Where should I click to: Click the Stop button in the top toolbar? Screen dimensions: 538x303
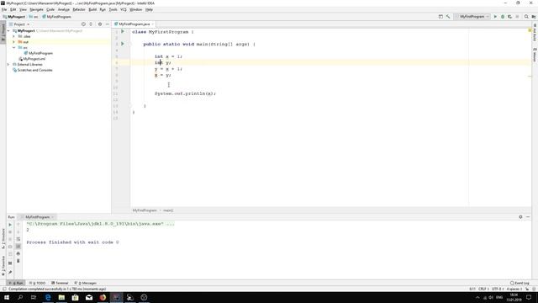(x=517, y=17)
